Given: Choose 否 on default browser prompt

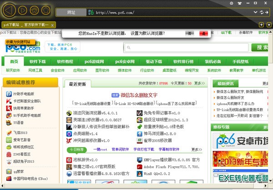Looking at the screenshot, I should point(190,33).
